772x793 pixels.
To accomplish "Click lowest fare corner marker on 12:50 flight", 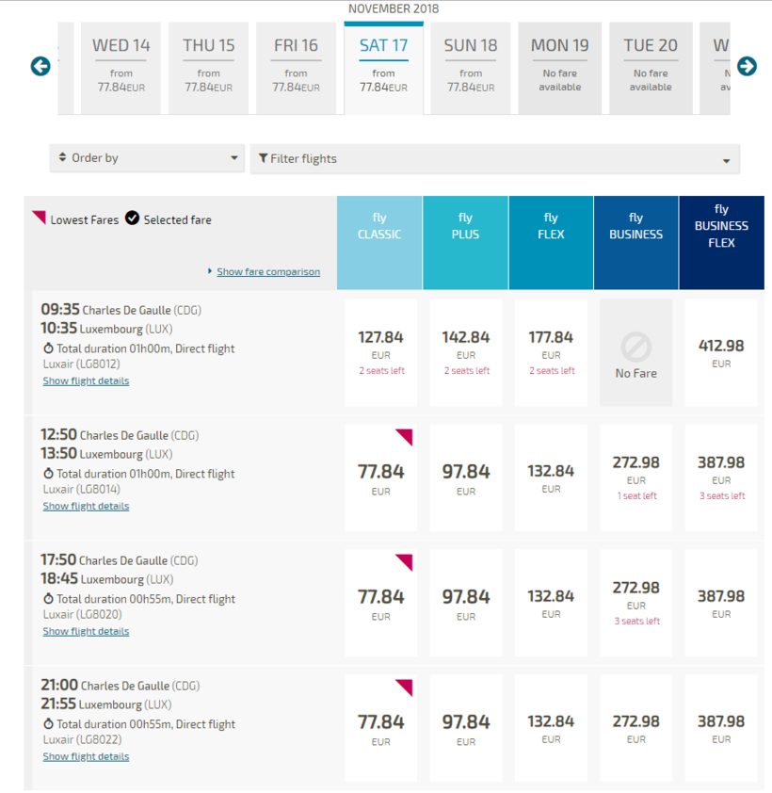I will pyautogui.click(x=404, y=436).
